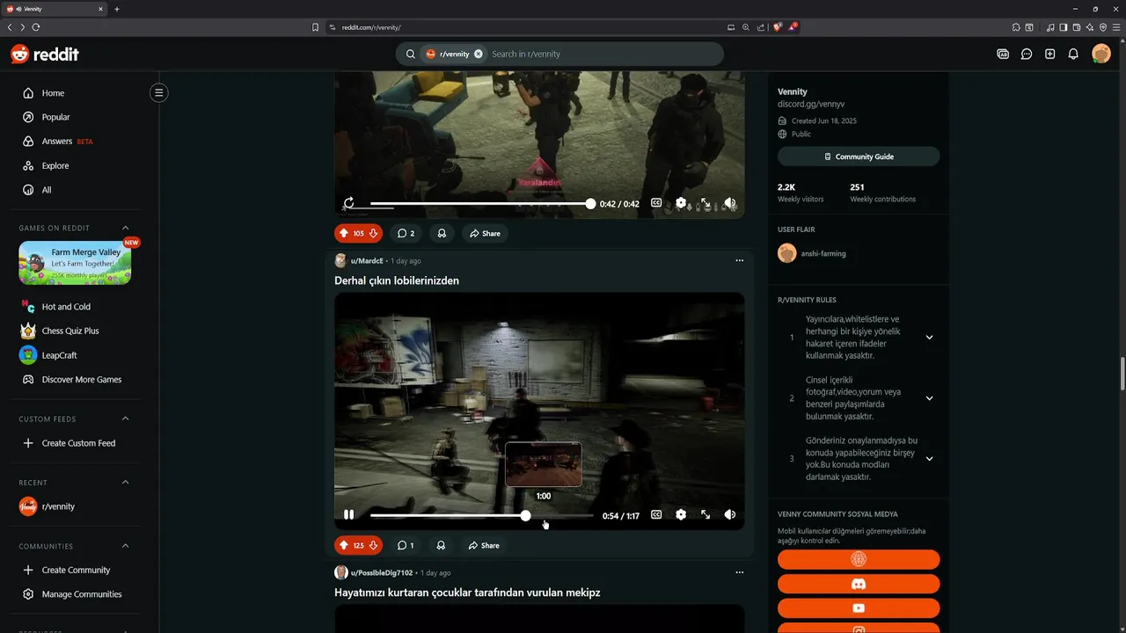Give award to the 125-vote post
Screen dimensions: 1126x633
(x=442, y=545)
